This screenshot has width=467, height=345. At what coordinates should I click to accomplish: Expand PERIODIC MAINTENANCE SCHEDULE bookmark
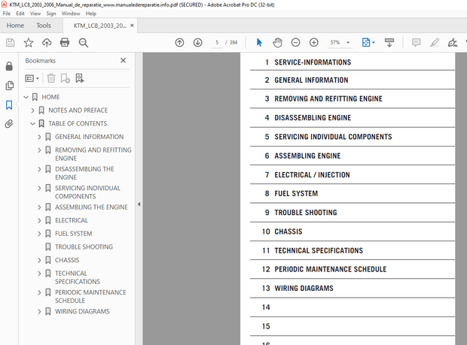[39, 292]
